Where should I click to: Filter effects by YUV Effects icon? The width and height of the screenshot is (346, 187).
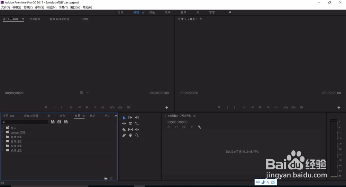click(66, 122)
